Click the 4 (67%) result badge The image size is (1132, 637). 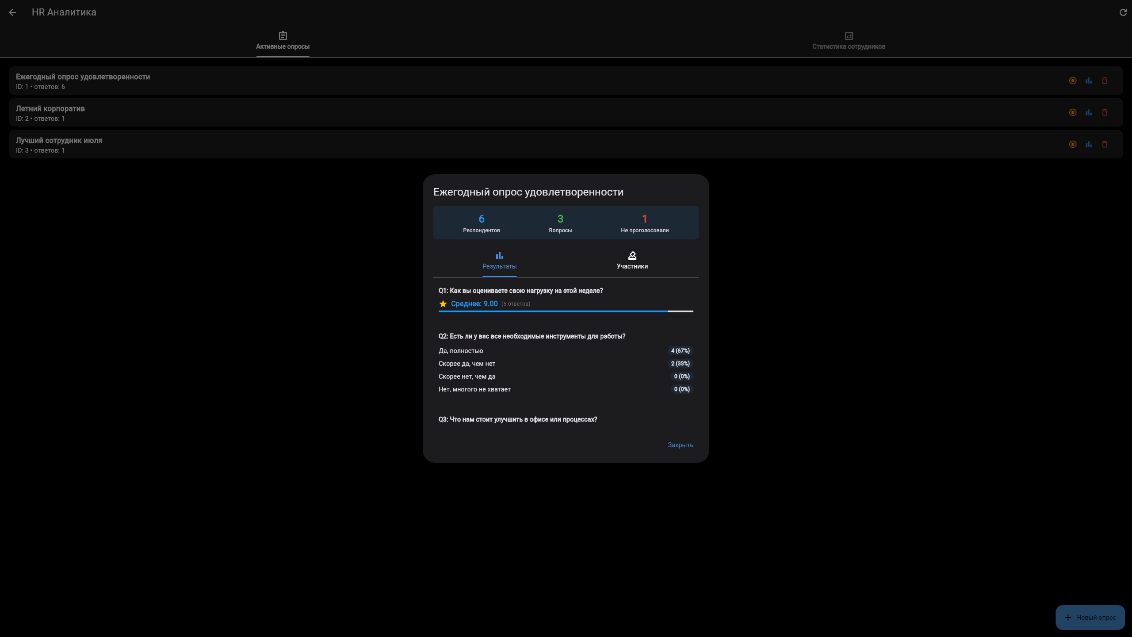click(x=680, y=351)
